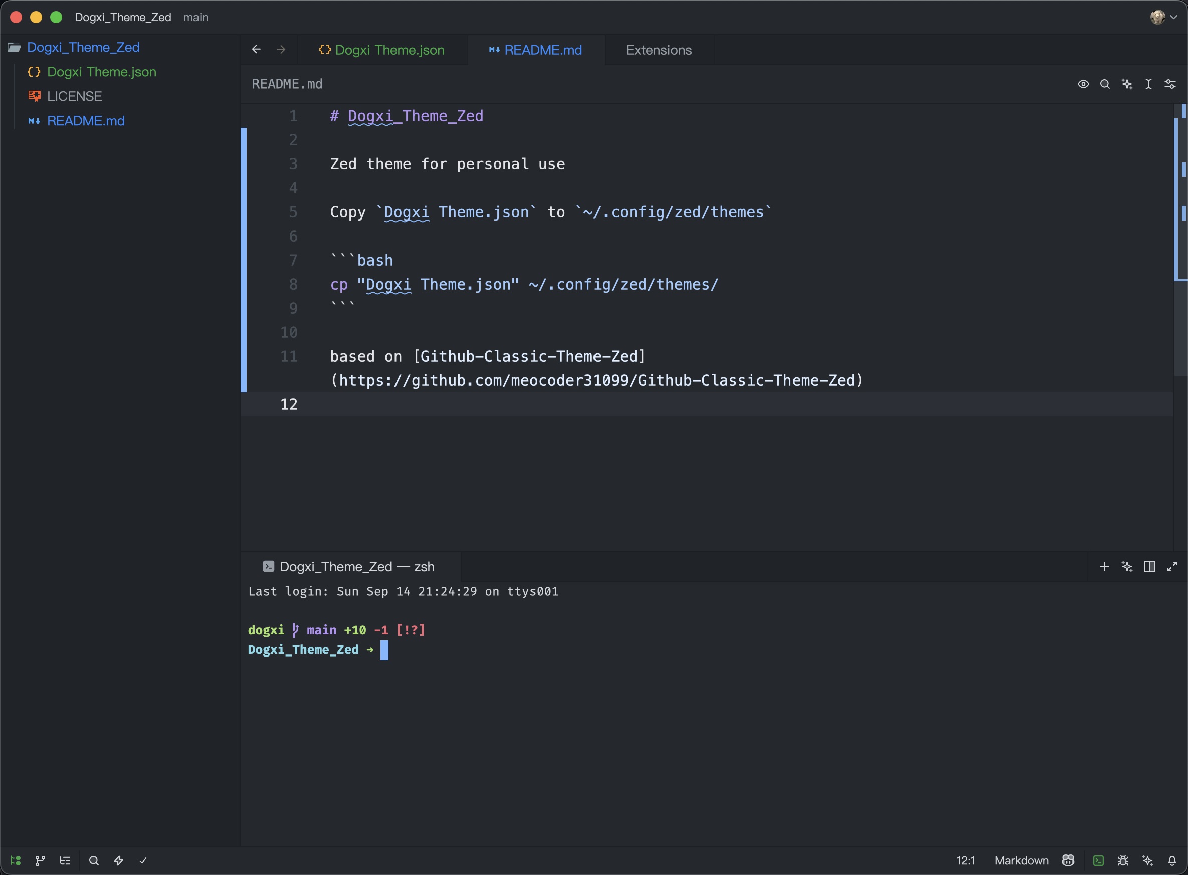Click the Github-Classic-Theme-Zed URL text
The width and height of the screenshot is (1188, 875).
coord(597,380)
